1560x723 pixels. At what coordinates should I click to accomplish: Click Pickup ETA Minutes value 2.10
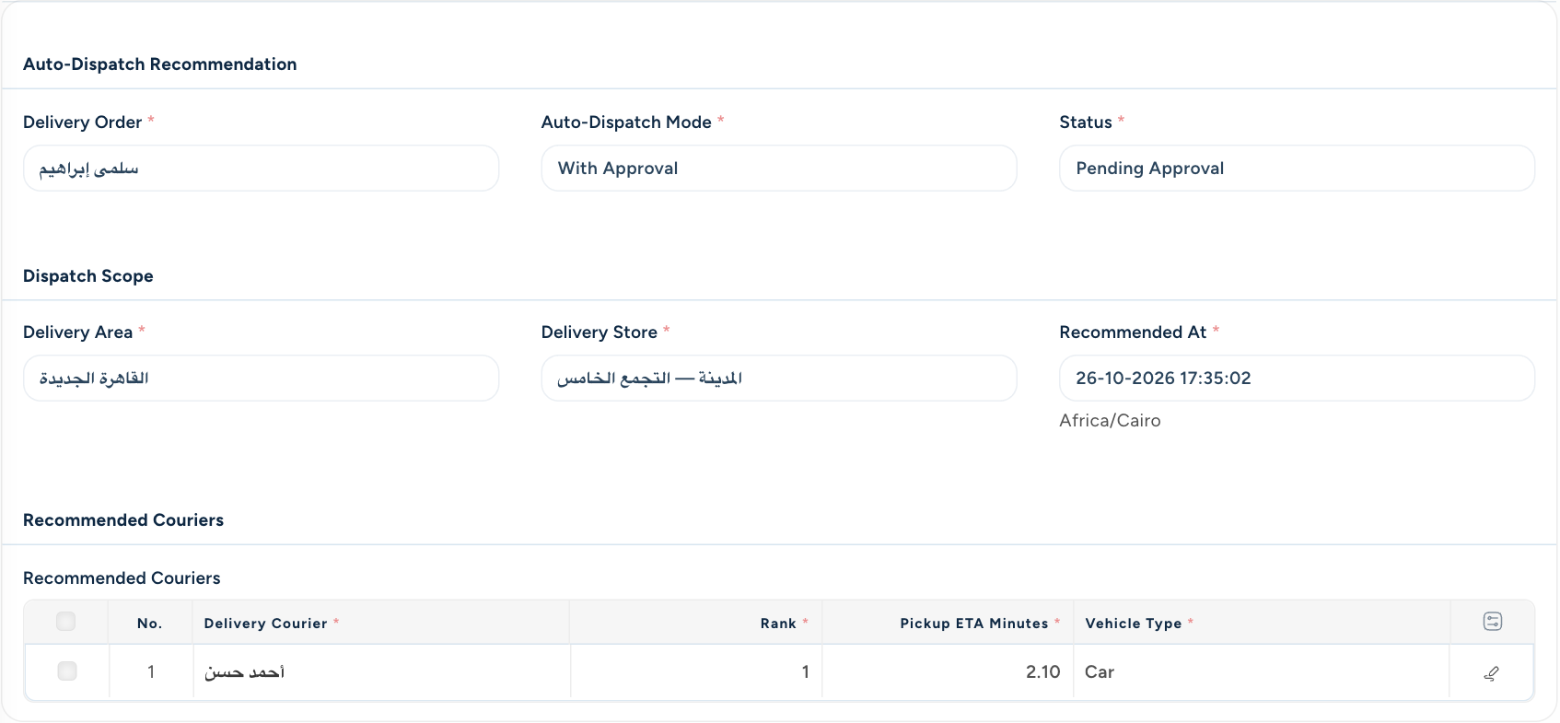pyautogui.click(x=948, y=672)
